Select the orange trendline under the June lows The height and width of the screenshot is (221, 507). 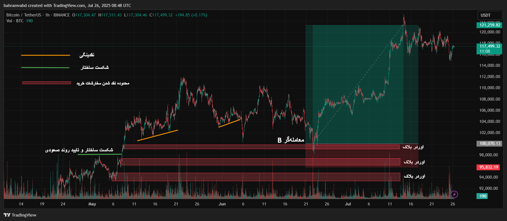[x=229, y=123]
